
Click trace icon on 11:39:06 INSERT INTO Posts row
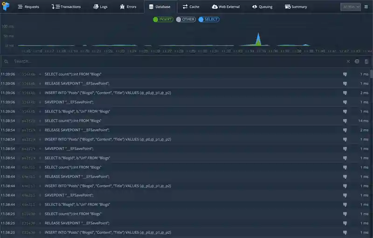point(345,93)
